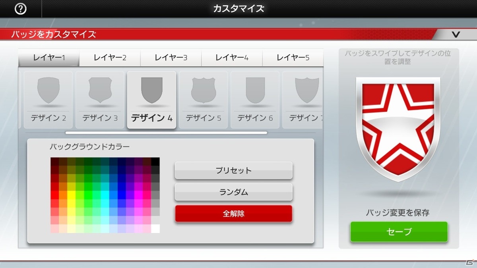477x268 pixels.
Task: Open the レイヤー3 tab
Action: point(171,58)
